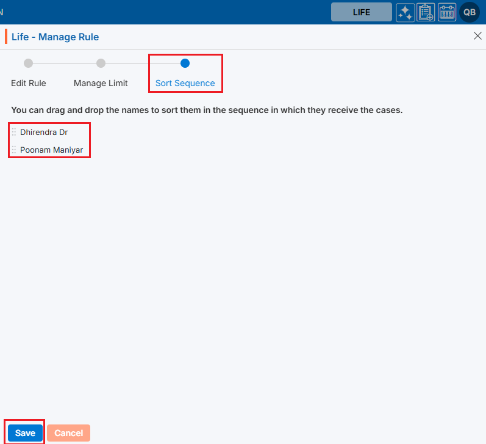The image size is (486, 444).
Task: Grab the drag handle beside Dhirendra Dr
Action: (14, 132)
